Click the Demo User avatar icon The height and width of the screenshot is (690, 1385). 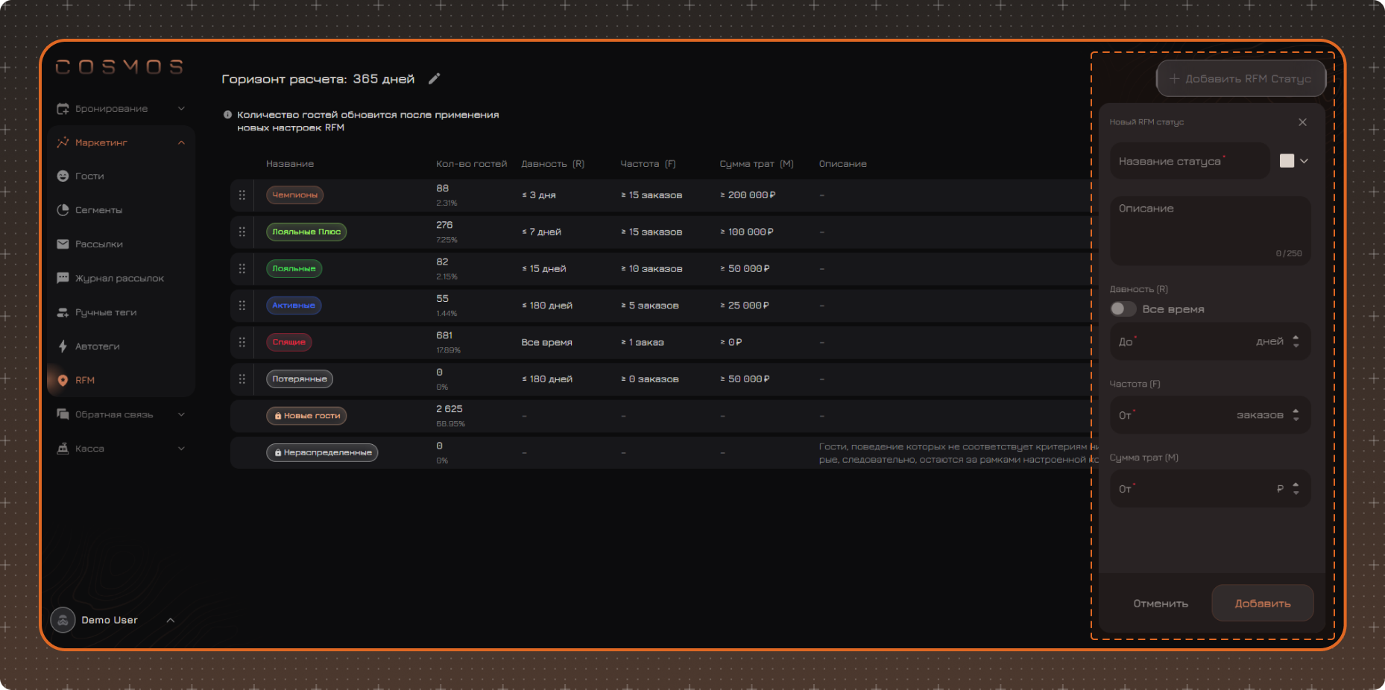(x=63, y=620)
